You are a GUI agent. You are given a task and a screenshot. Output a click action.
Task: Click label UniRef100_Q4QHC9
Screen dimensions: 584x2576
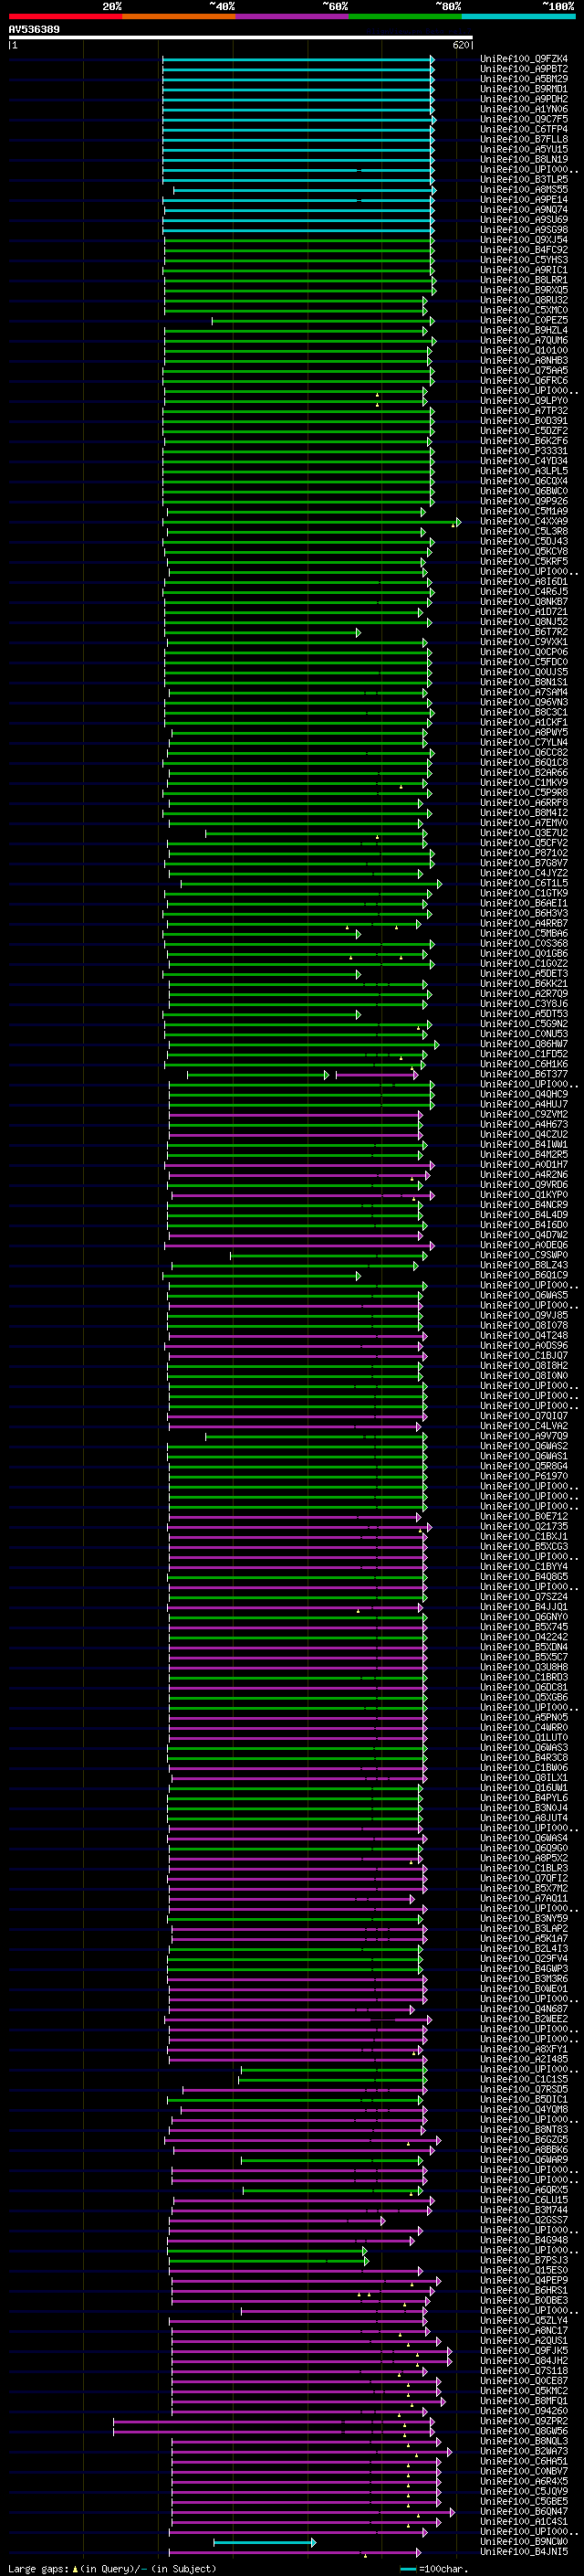(x=524, y=1094)
